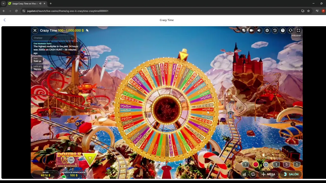326x183 pixels.
Task: Open game settings gear
Action: coord(267,30)
